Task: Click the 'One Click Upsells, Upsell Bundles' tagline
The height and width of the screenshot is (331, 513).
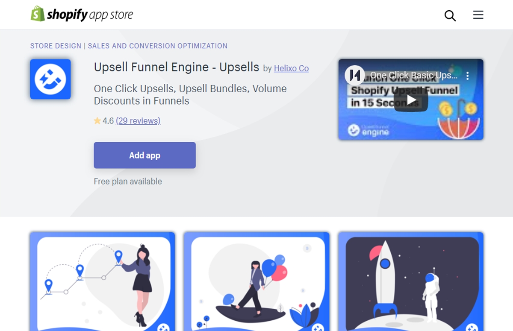Action: [x=190, y=95]
